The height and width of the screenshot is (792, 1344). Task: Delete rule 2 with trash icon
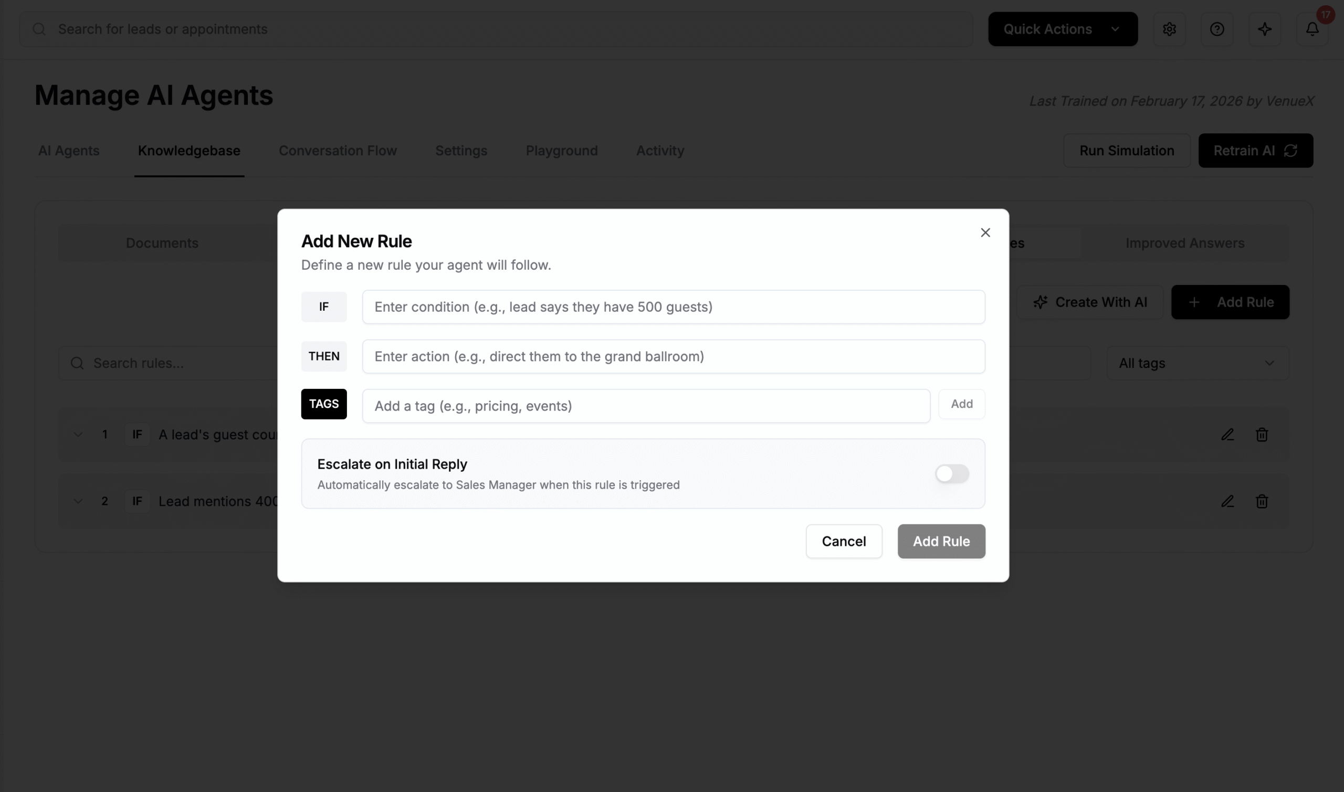[1261, 501]
